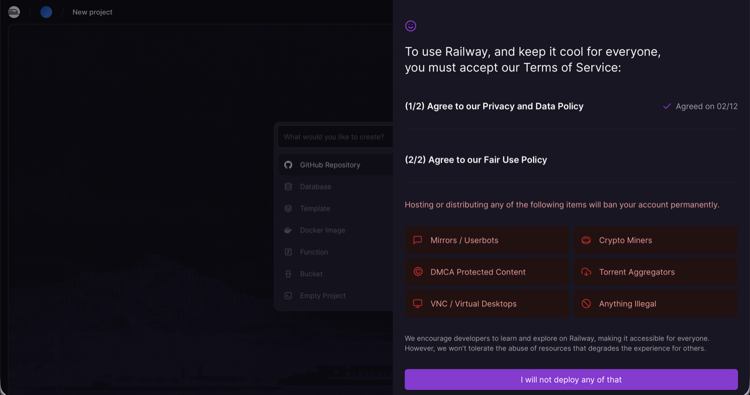Click the What would you like to create field
Screen dimensions: 750x395
[334, 137]
